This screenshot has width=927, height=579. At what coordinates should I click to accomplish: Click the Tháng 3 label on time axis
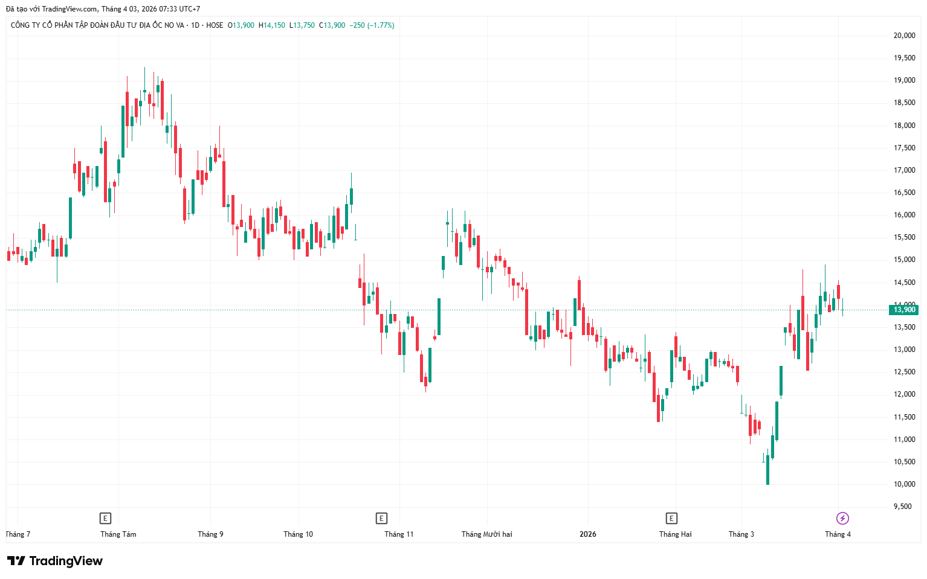coord(741,534)
